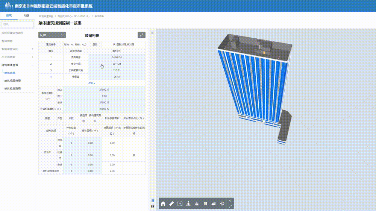Activate the section cut tool
Viewport: 376px width, 211px height.
(180, 204)
